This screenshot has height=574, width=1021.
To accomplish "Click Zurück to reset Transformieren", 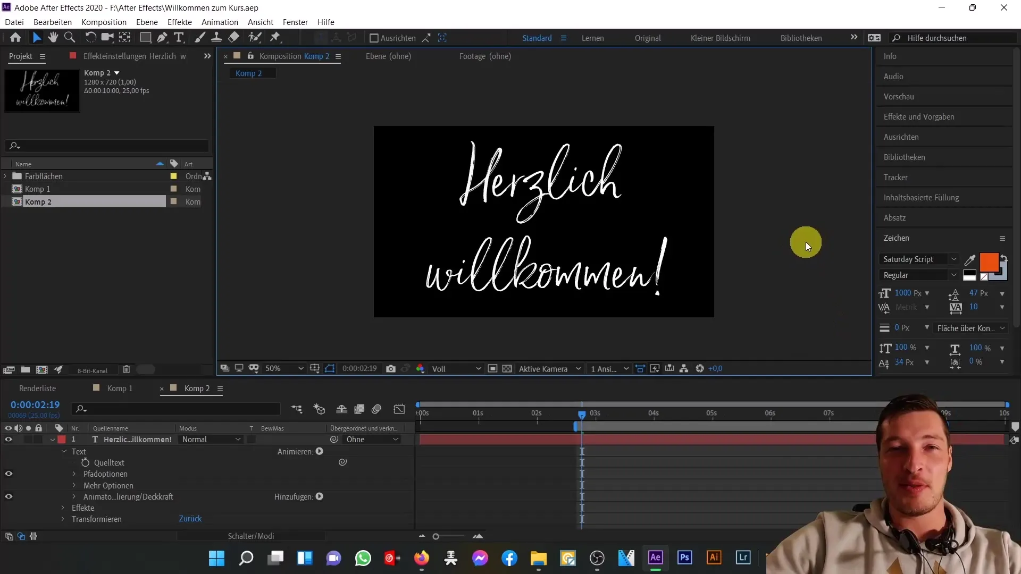I will (x=190, y=519).
